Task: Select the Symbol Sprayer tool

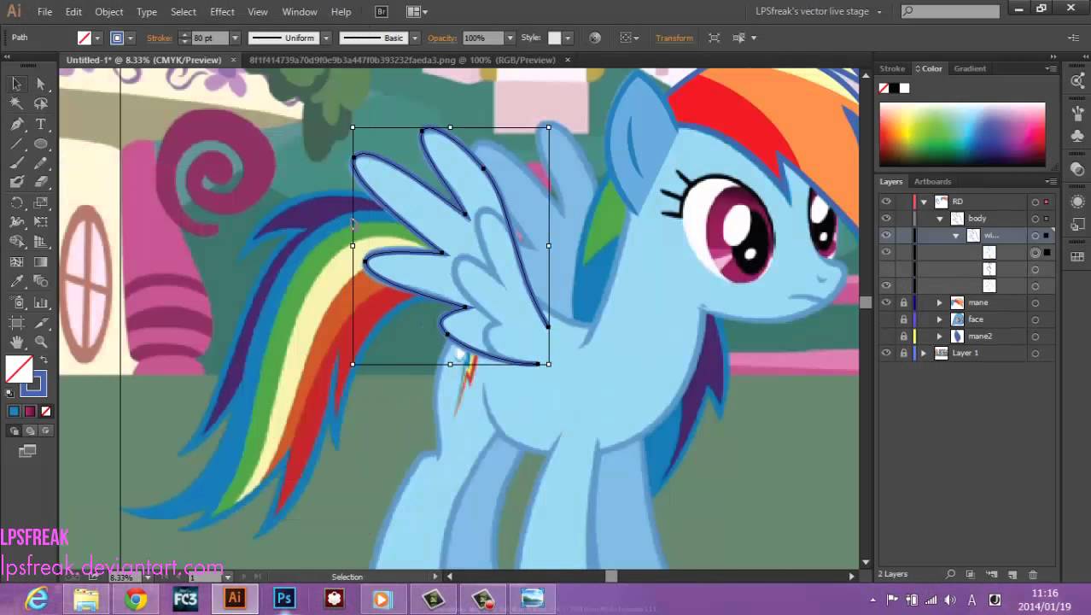Action: pos(16,302)
